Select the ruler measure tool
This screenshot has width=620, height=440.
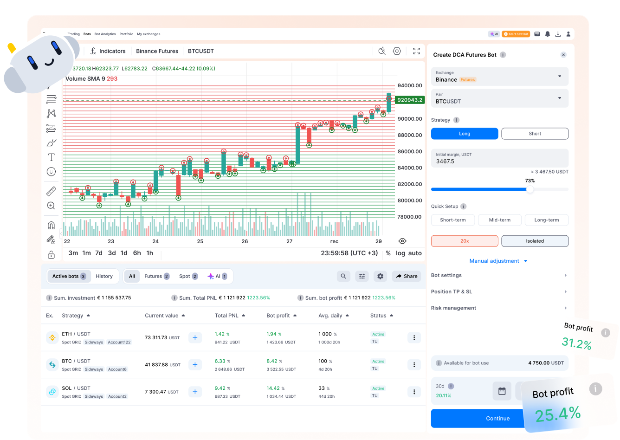tap(51, 191)
